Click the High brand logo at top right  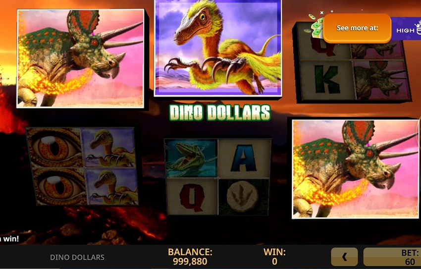coord(406,29)
